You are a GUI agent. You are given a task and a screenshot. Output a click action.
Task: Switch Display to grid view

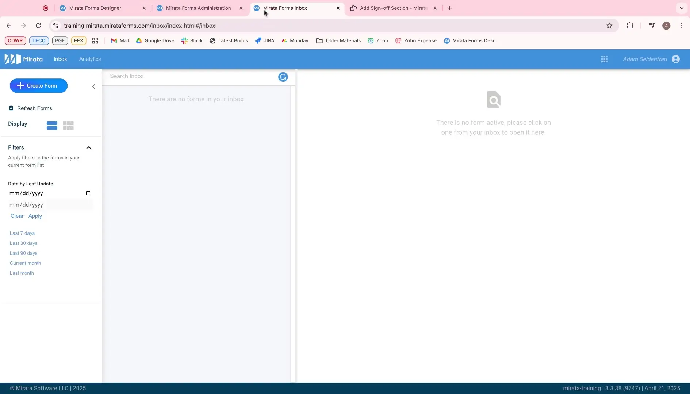click(68, 125)
